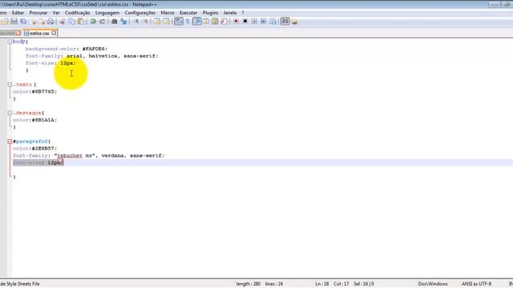The image size is (513, 288).
Task: Click 'length : 280' in status bar
Action: tap(248, 284)
